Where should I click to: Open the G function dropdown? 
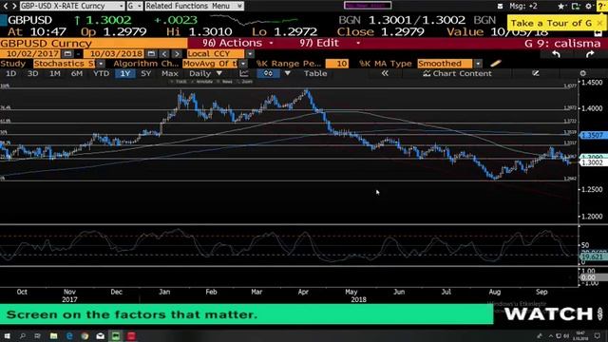click(x=135, y=6)
